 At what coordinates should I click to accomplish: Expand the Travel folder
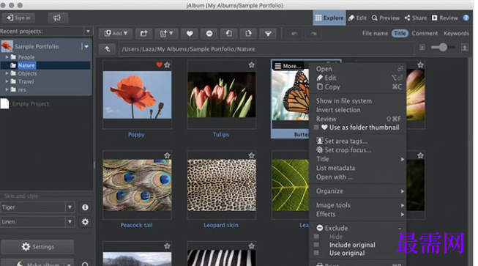pos(7,81)
